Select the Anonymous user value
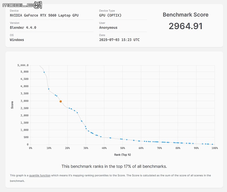This screenshot has height=192, width=227. pyautogui.click(x=108, y=28)
